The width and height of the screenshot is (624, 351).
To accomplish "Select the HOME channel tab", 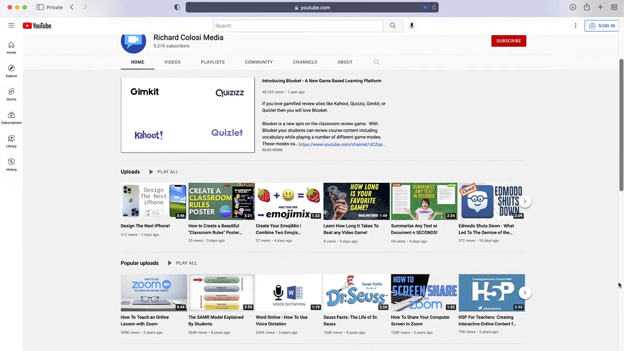I will pyautogui.click(x=137, y=62).
